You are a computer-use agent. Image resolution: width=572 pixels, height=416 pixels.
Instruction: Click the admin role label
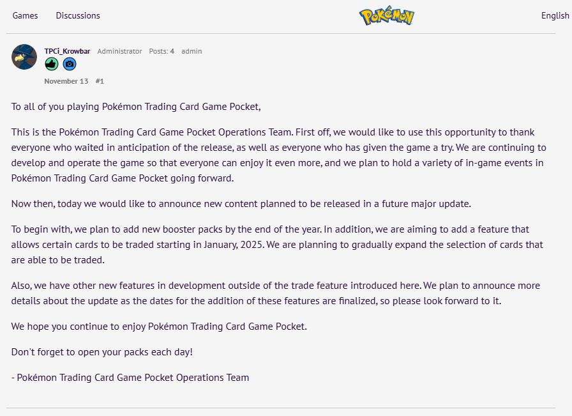point(192,51)
